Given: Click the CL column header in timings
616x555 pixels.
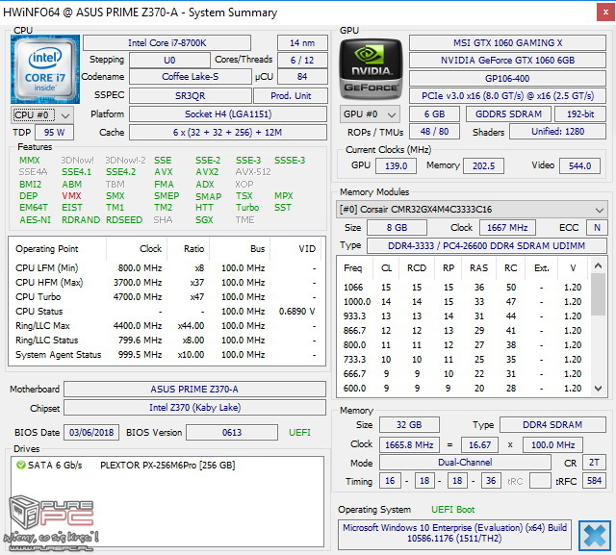Looking at the screenshot, I should (x=386, y=268).
